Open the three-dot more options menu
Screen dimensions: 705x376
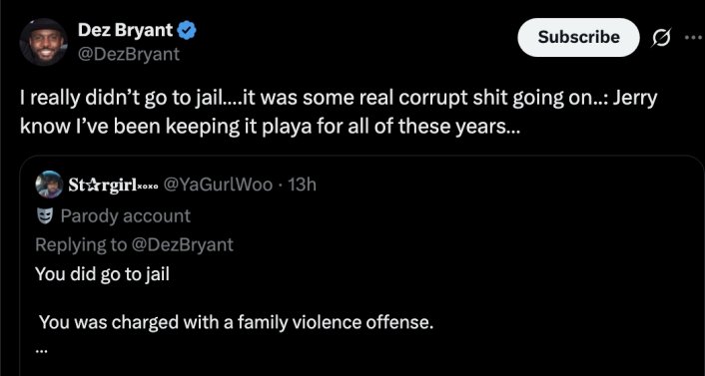pos(695,37)
